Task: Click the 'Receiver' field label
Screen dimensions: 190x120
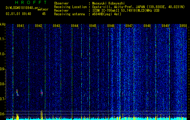Action: (x=61, y=10)
